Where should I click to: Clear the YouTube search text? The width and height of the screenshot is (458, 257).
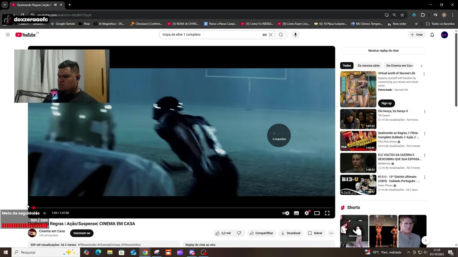coord(271,35)
